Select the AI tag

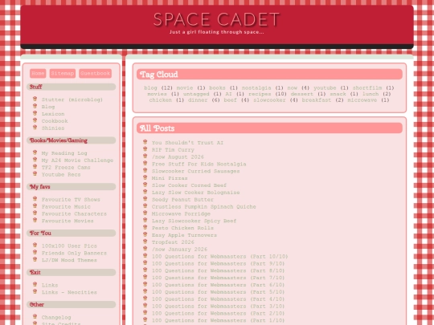coord(228,94)
